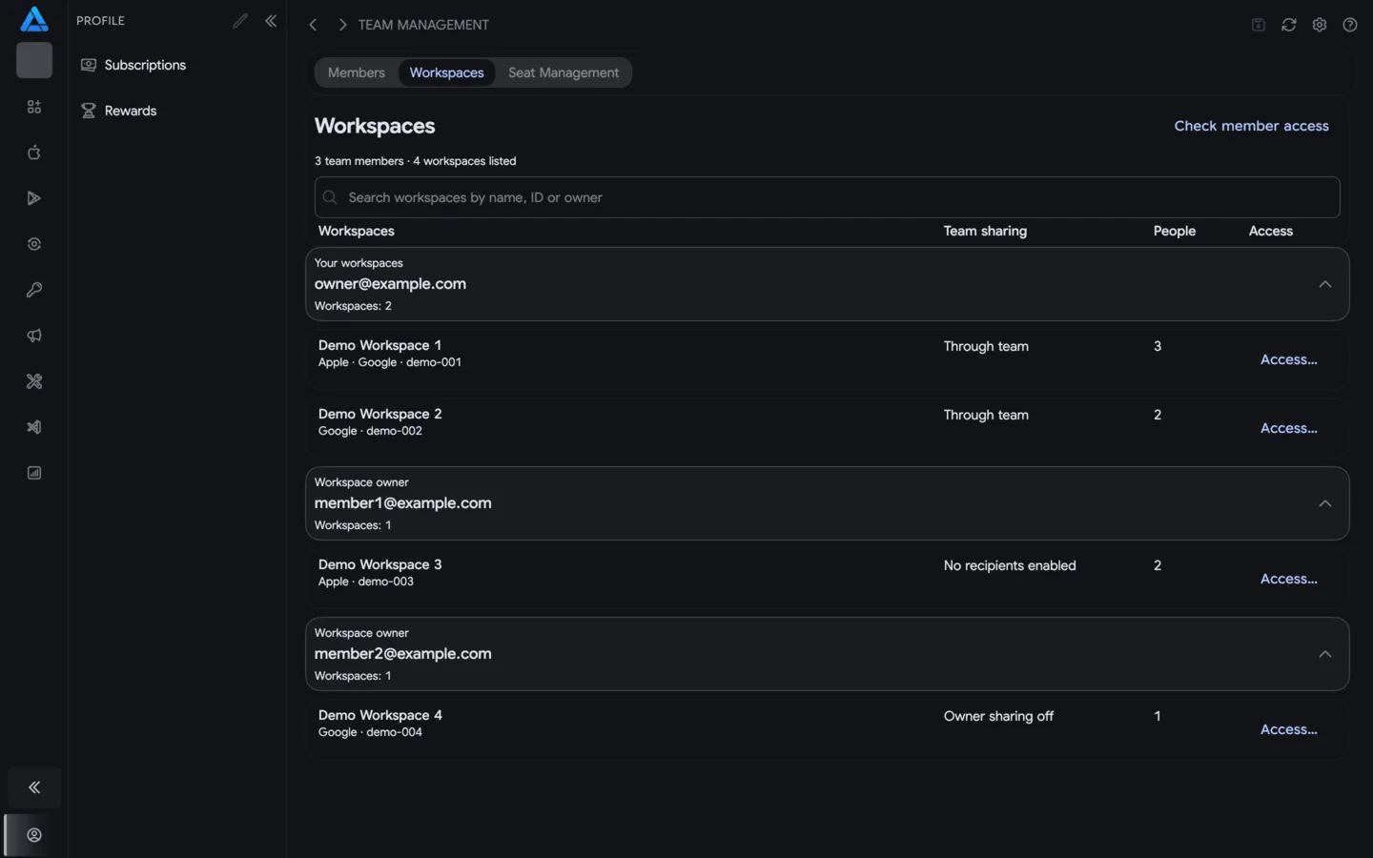This screenshot has width=1373, height=858.
Task: Click the No recipients enabled status text
Action: tap(1010, 565)
